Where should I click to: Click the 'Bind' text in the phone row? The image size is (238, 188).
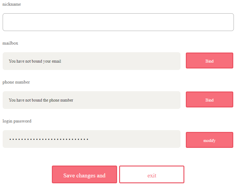pos(209,100)
